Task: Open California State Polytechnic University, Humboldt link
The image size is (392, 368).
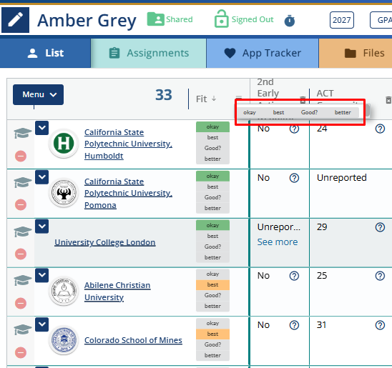Action: coord(128,144)
